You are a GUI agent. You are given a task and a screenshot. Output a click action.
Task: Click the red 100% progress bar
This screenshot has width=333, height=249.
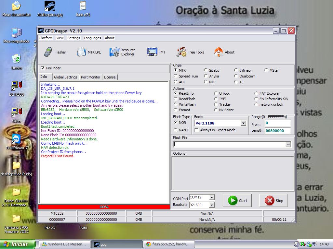tap(104, 207)
